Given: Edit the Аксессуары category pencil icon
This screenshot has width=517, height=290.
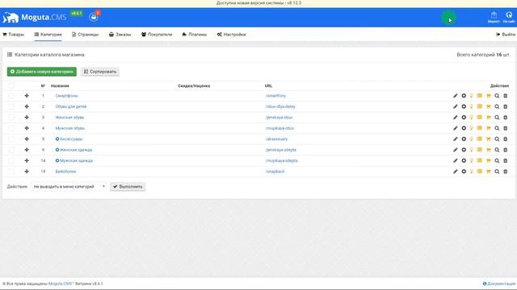Looking at the screenshot, I should pyautogui.click(x=455, y=139).
